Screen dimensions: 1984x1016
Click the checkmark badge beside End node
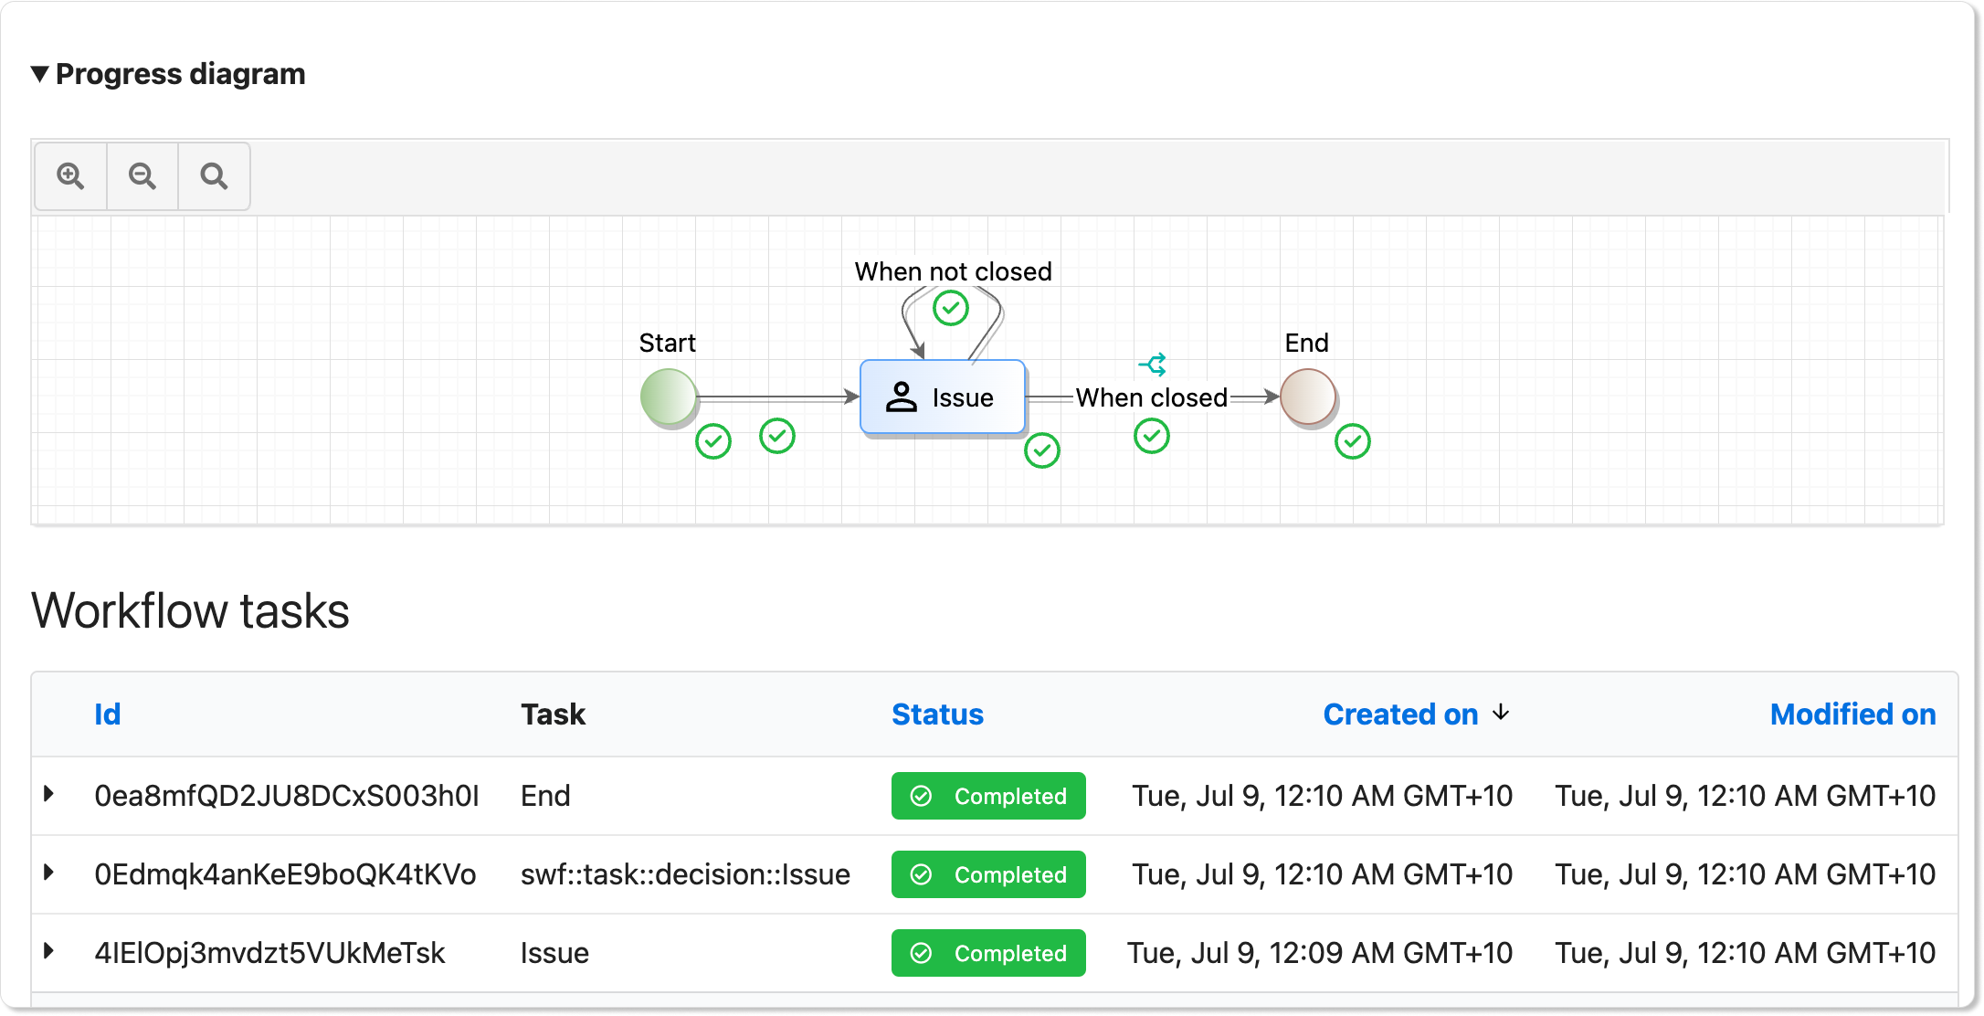pyautogui.click(x=1352, y=441)
